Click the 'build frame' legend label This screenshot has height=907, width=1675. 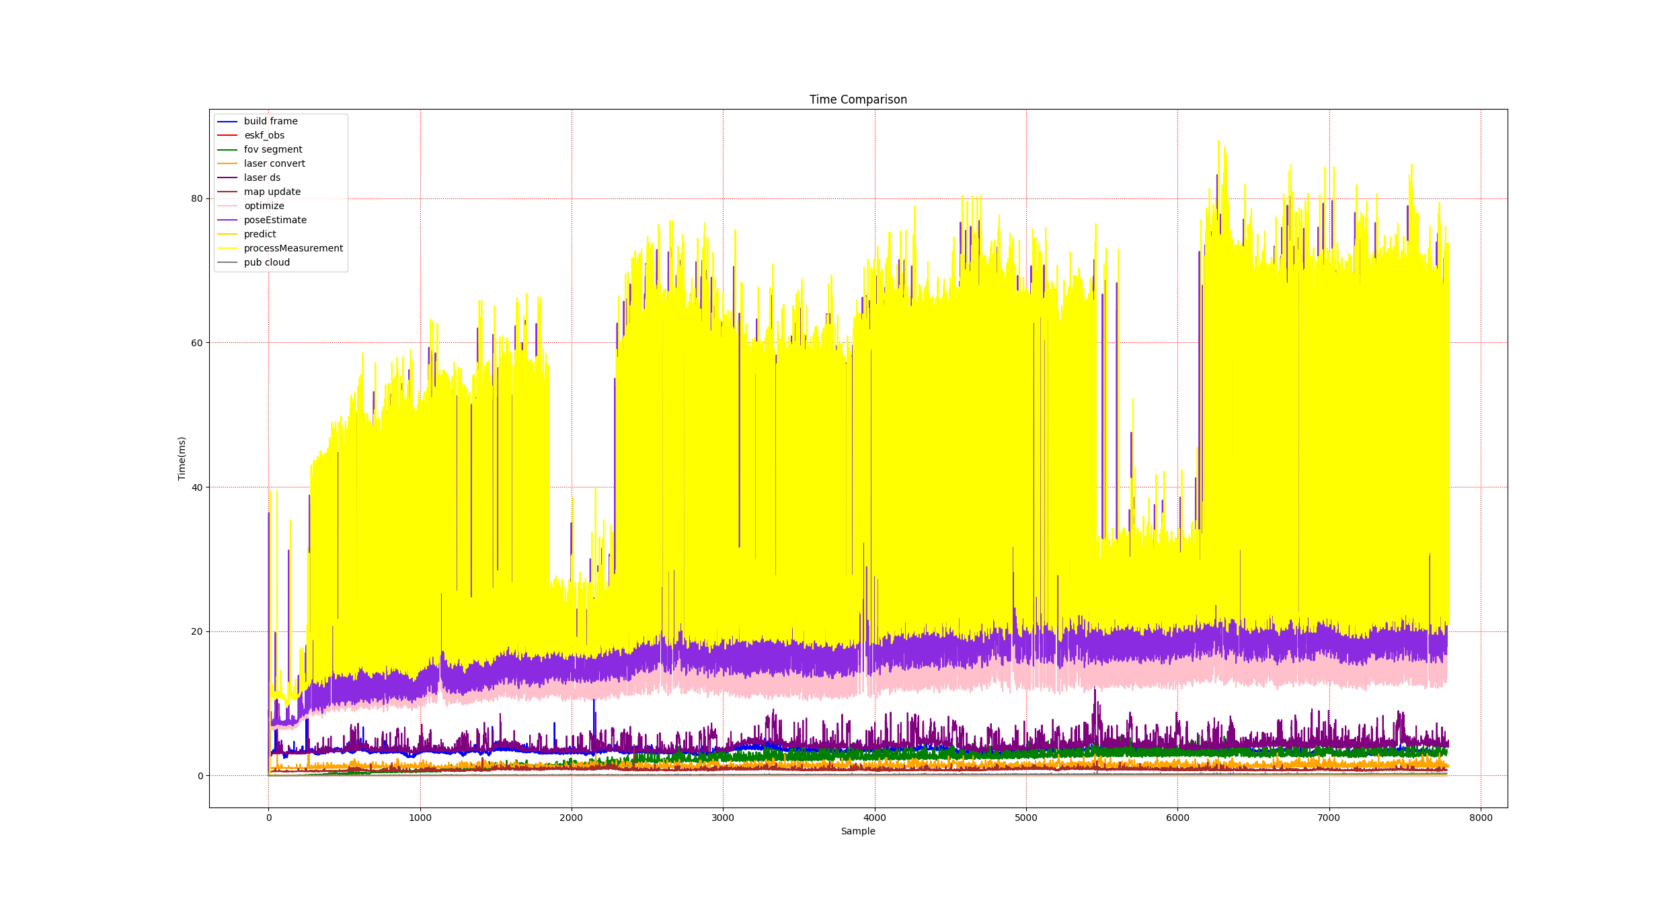click(270, 121)
